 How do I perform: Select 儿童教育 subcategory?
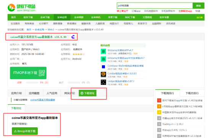point(100,23)
